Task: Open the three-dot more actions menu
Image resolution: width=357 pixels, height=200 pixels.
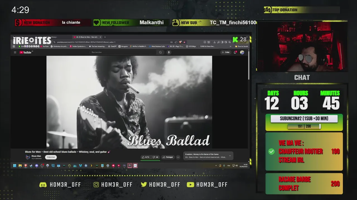Action: [178, 157]
